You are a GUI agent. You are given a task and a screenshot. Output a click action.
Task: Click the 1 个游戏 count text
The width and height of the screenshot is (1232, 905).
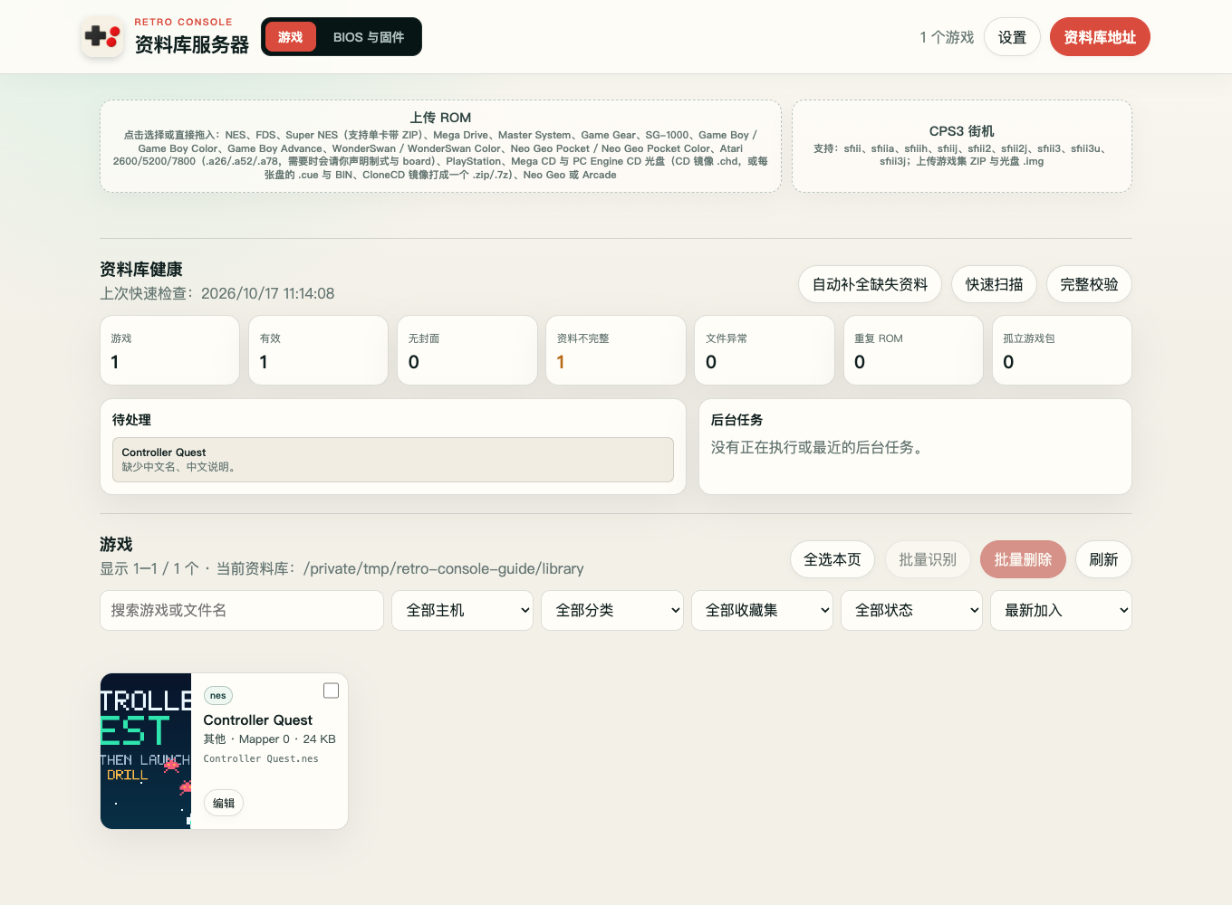[947, 37]
